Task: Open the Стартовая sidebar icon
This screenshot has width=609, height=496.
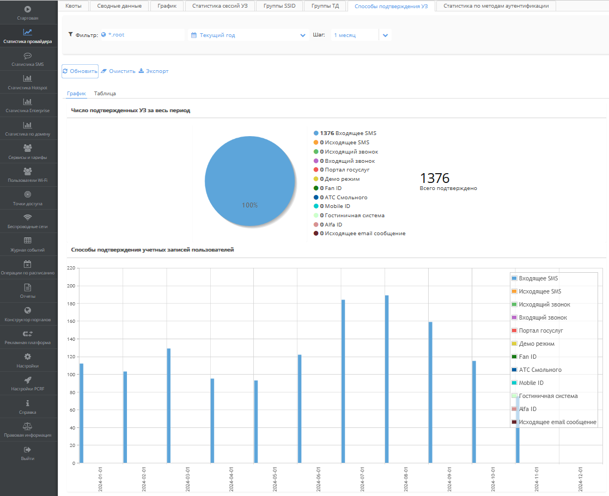Action: tap(28, 9)
